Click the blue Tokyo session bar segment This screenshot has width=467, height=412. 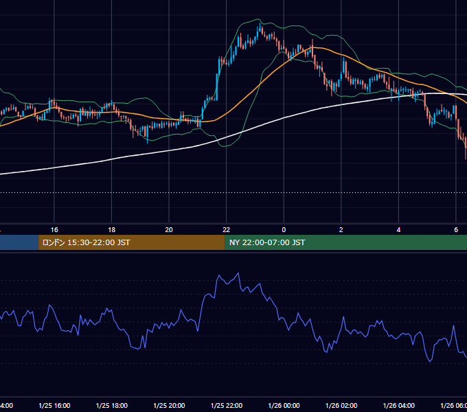(19, 242)
